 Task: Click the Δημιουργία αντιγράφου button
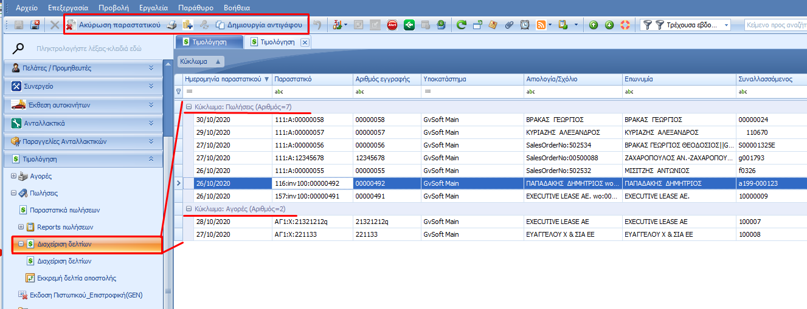point(258,25)
